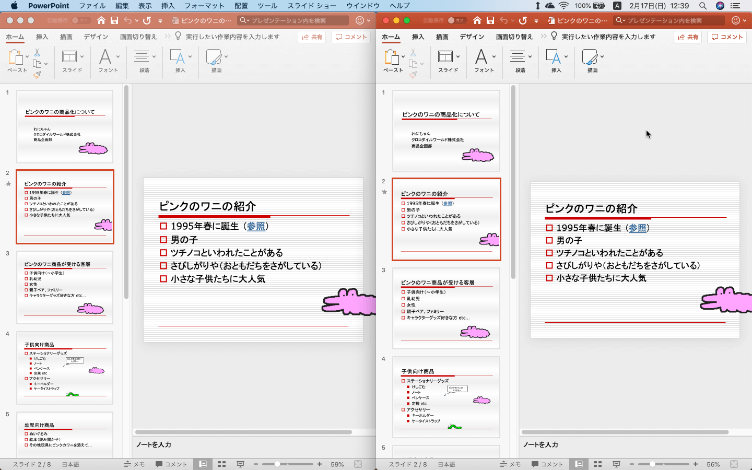Click the 参照 hyperlink on the left window's slide

256,227
